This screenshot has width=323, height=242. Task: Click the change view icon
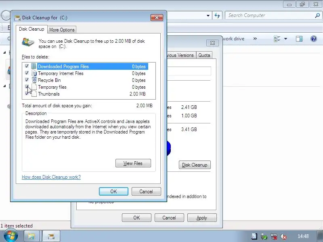(x=277, y=39)
